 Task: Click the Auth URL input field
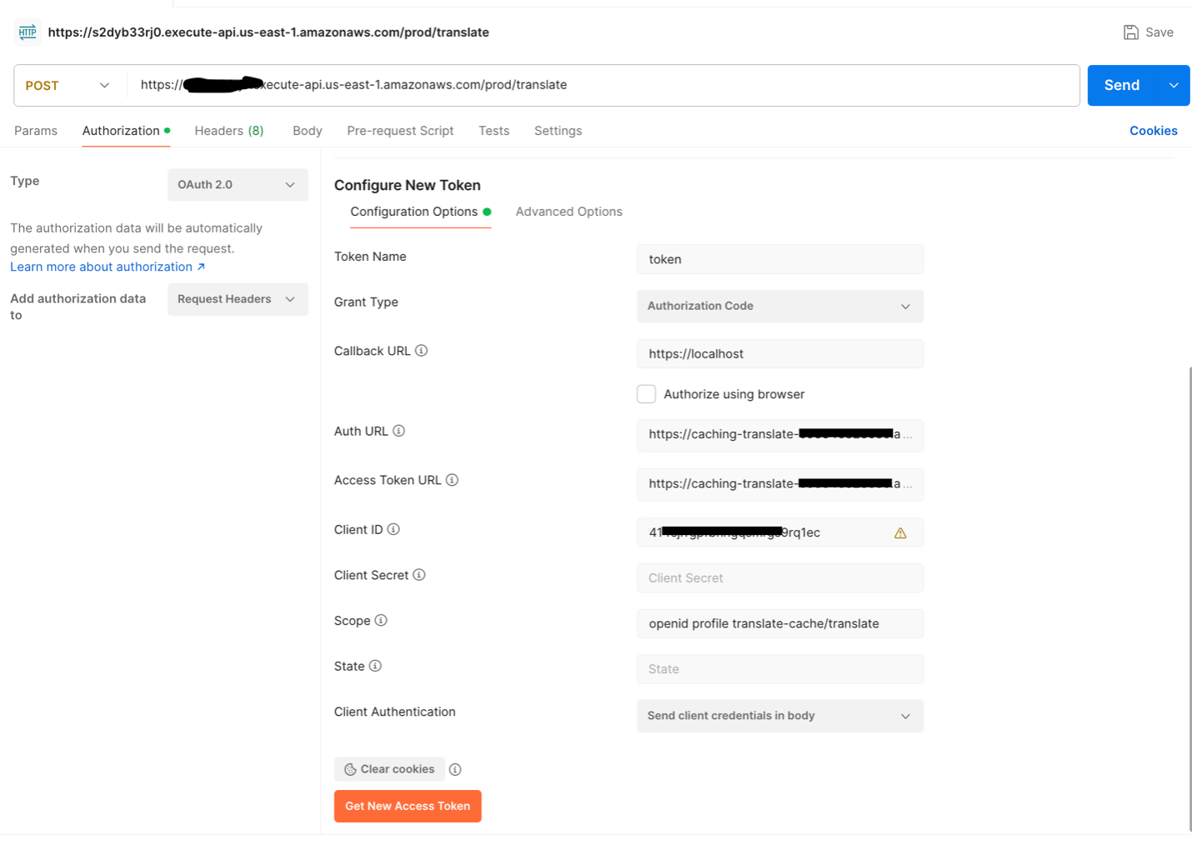point(780,435)
